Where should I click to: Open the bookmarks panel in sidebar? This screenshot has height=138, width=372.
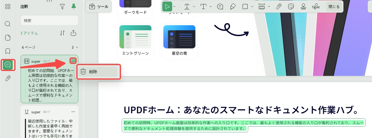8,51
